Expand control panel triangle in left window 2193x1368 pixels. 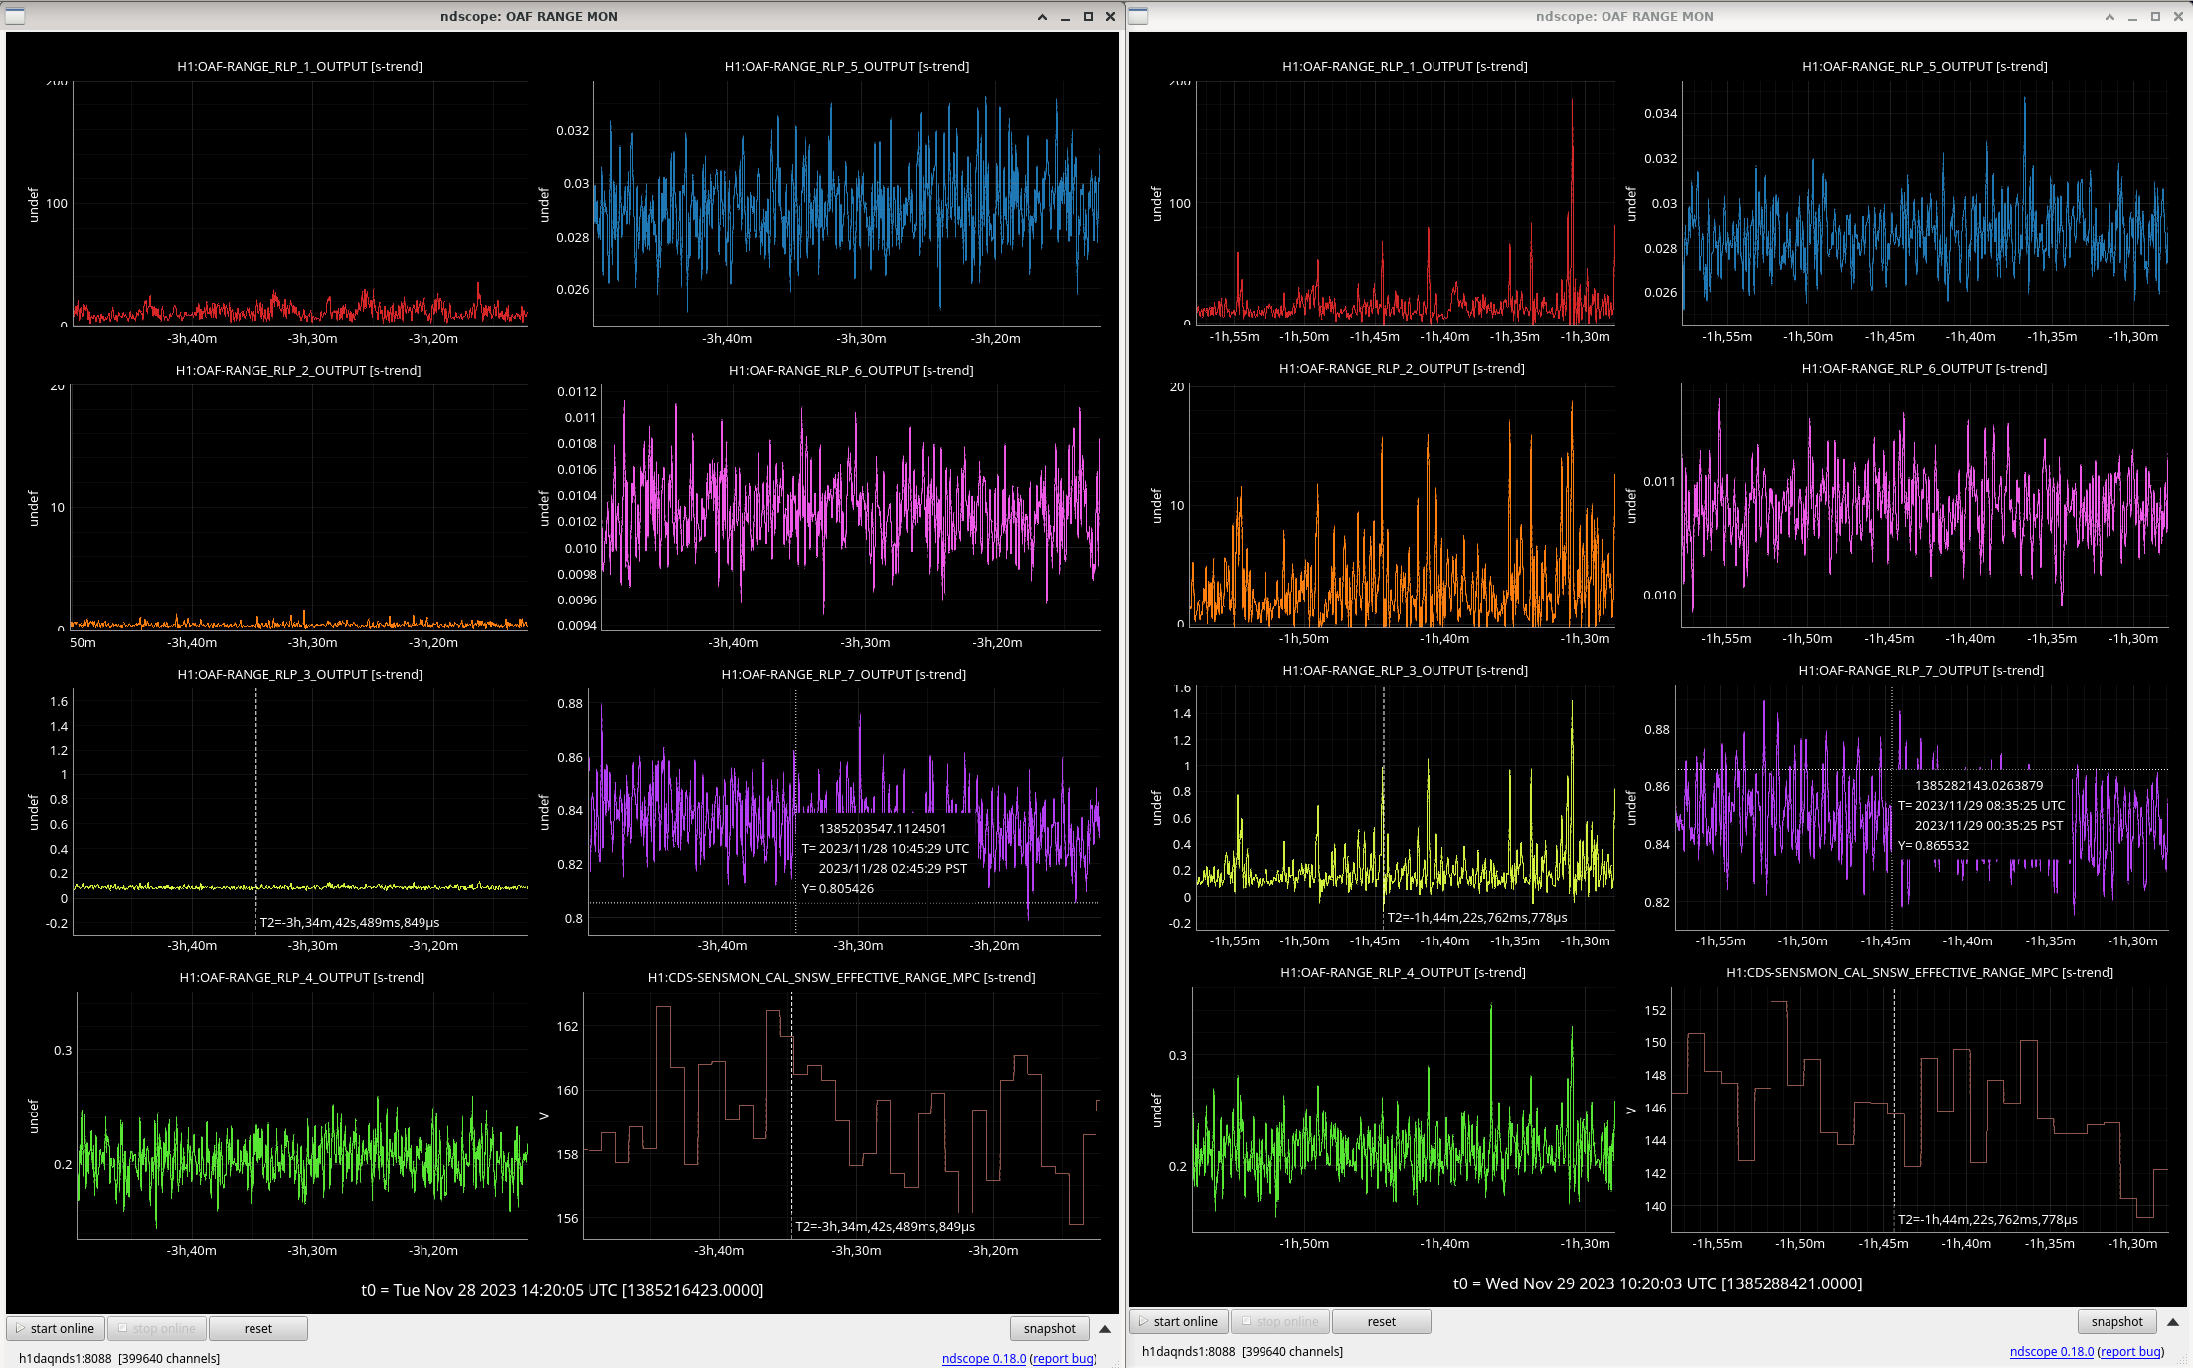click(x=1104, y=1328)
